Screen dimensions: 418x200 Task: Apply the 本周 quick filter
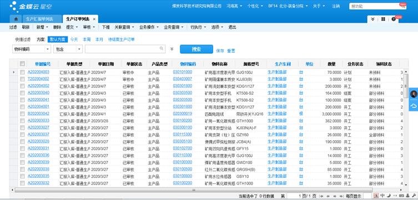(87, 39)
